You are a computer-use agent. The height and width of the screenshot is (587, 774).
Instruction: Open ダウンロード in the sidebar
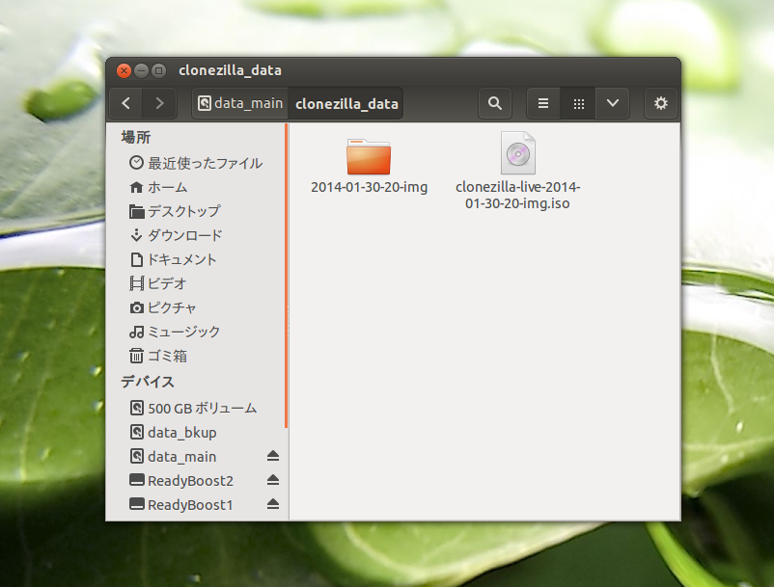196,235
